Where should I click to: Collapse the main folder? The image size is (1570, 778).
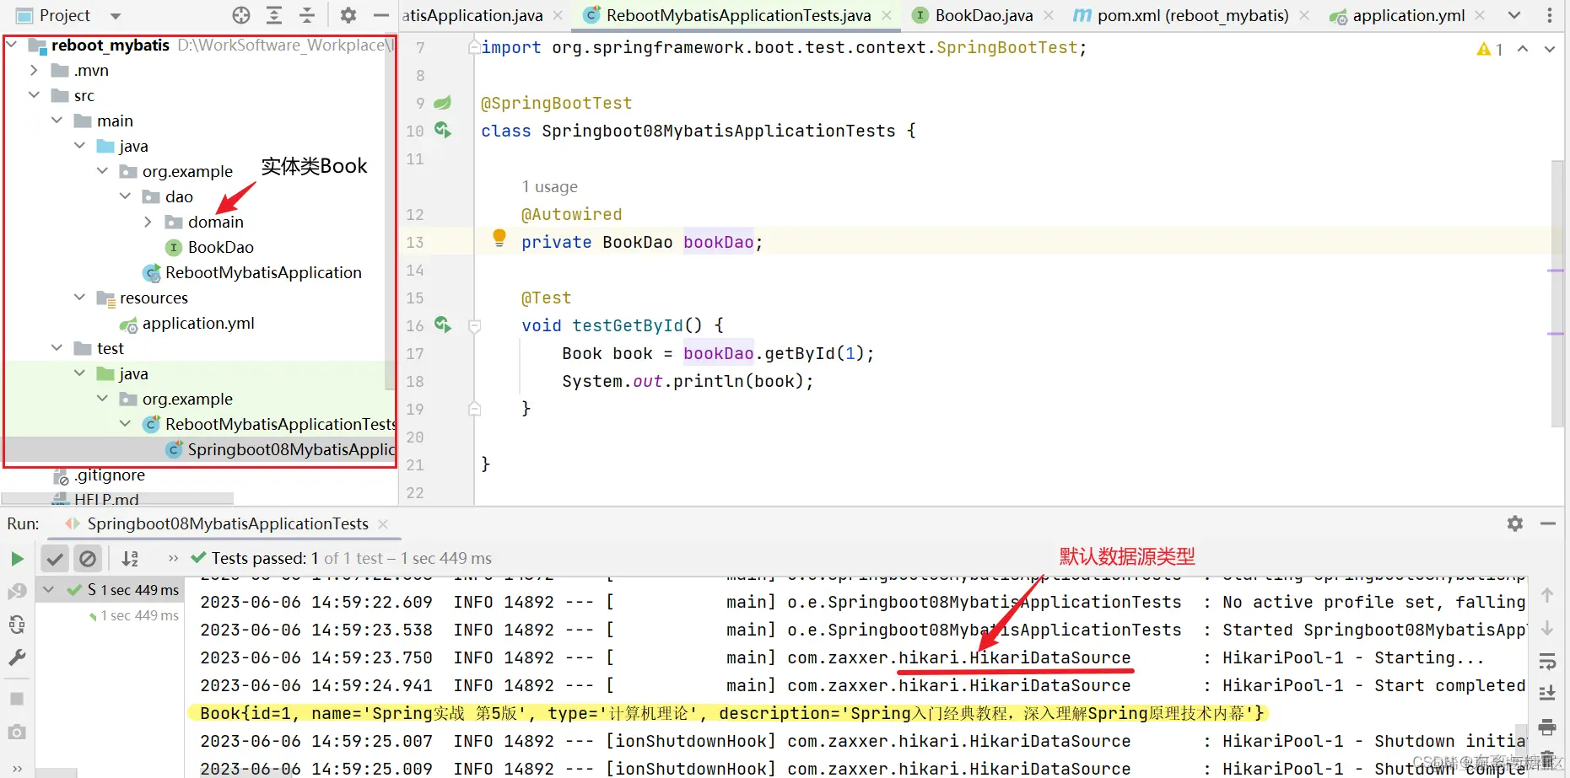pos(57,121)
